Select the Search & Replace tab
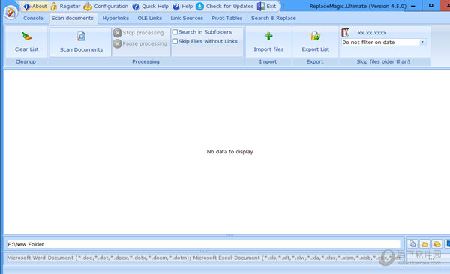 click(x=274, y=19)
